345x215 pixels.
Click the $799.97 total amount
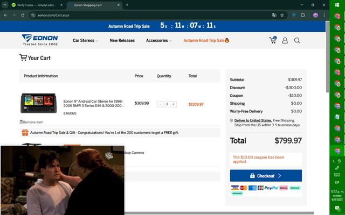pyautogui.click(x=288, y=140)
